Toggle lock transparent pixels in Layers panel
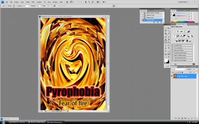Image resolution: width=199 pixels, height=124 pixels. [x=176, y=72]
